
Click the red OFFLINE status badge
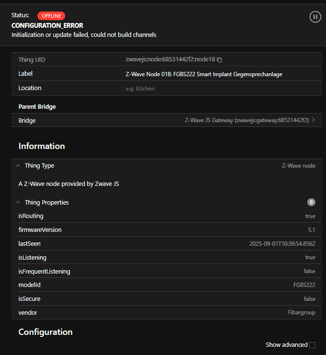tap(51, 16)
